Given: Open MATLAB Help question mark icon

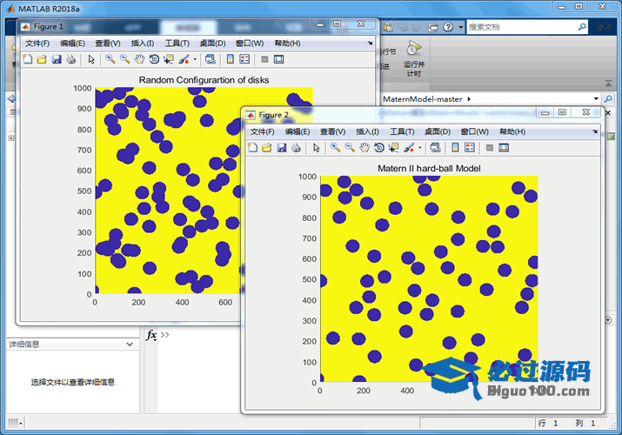Looking at the screenshot, I should [x=448, y=27].
